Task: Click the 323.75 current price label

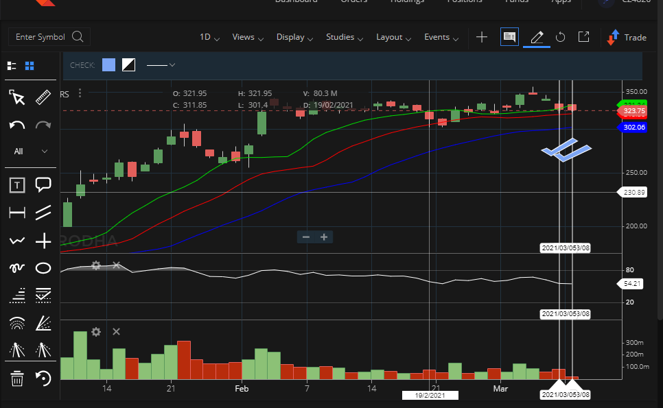Action: tap(633, 111)
